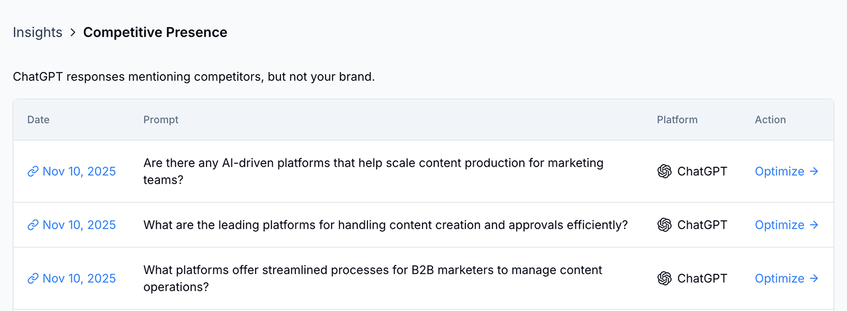The width and height of the screenshot is (847, 311).
Task: Click the link icon in the B2B marketers row
Action: point(33,279)
